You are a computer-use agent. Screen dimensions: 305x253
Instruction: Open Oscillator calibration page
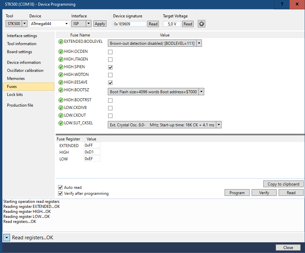point(25,71)
